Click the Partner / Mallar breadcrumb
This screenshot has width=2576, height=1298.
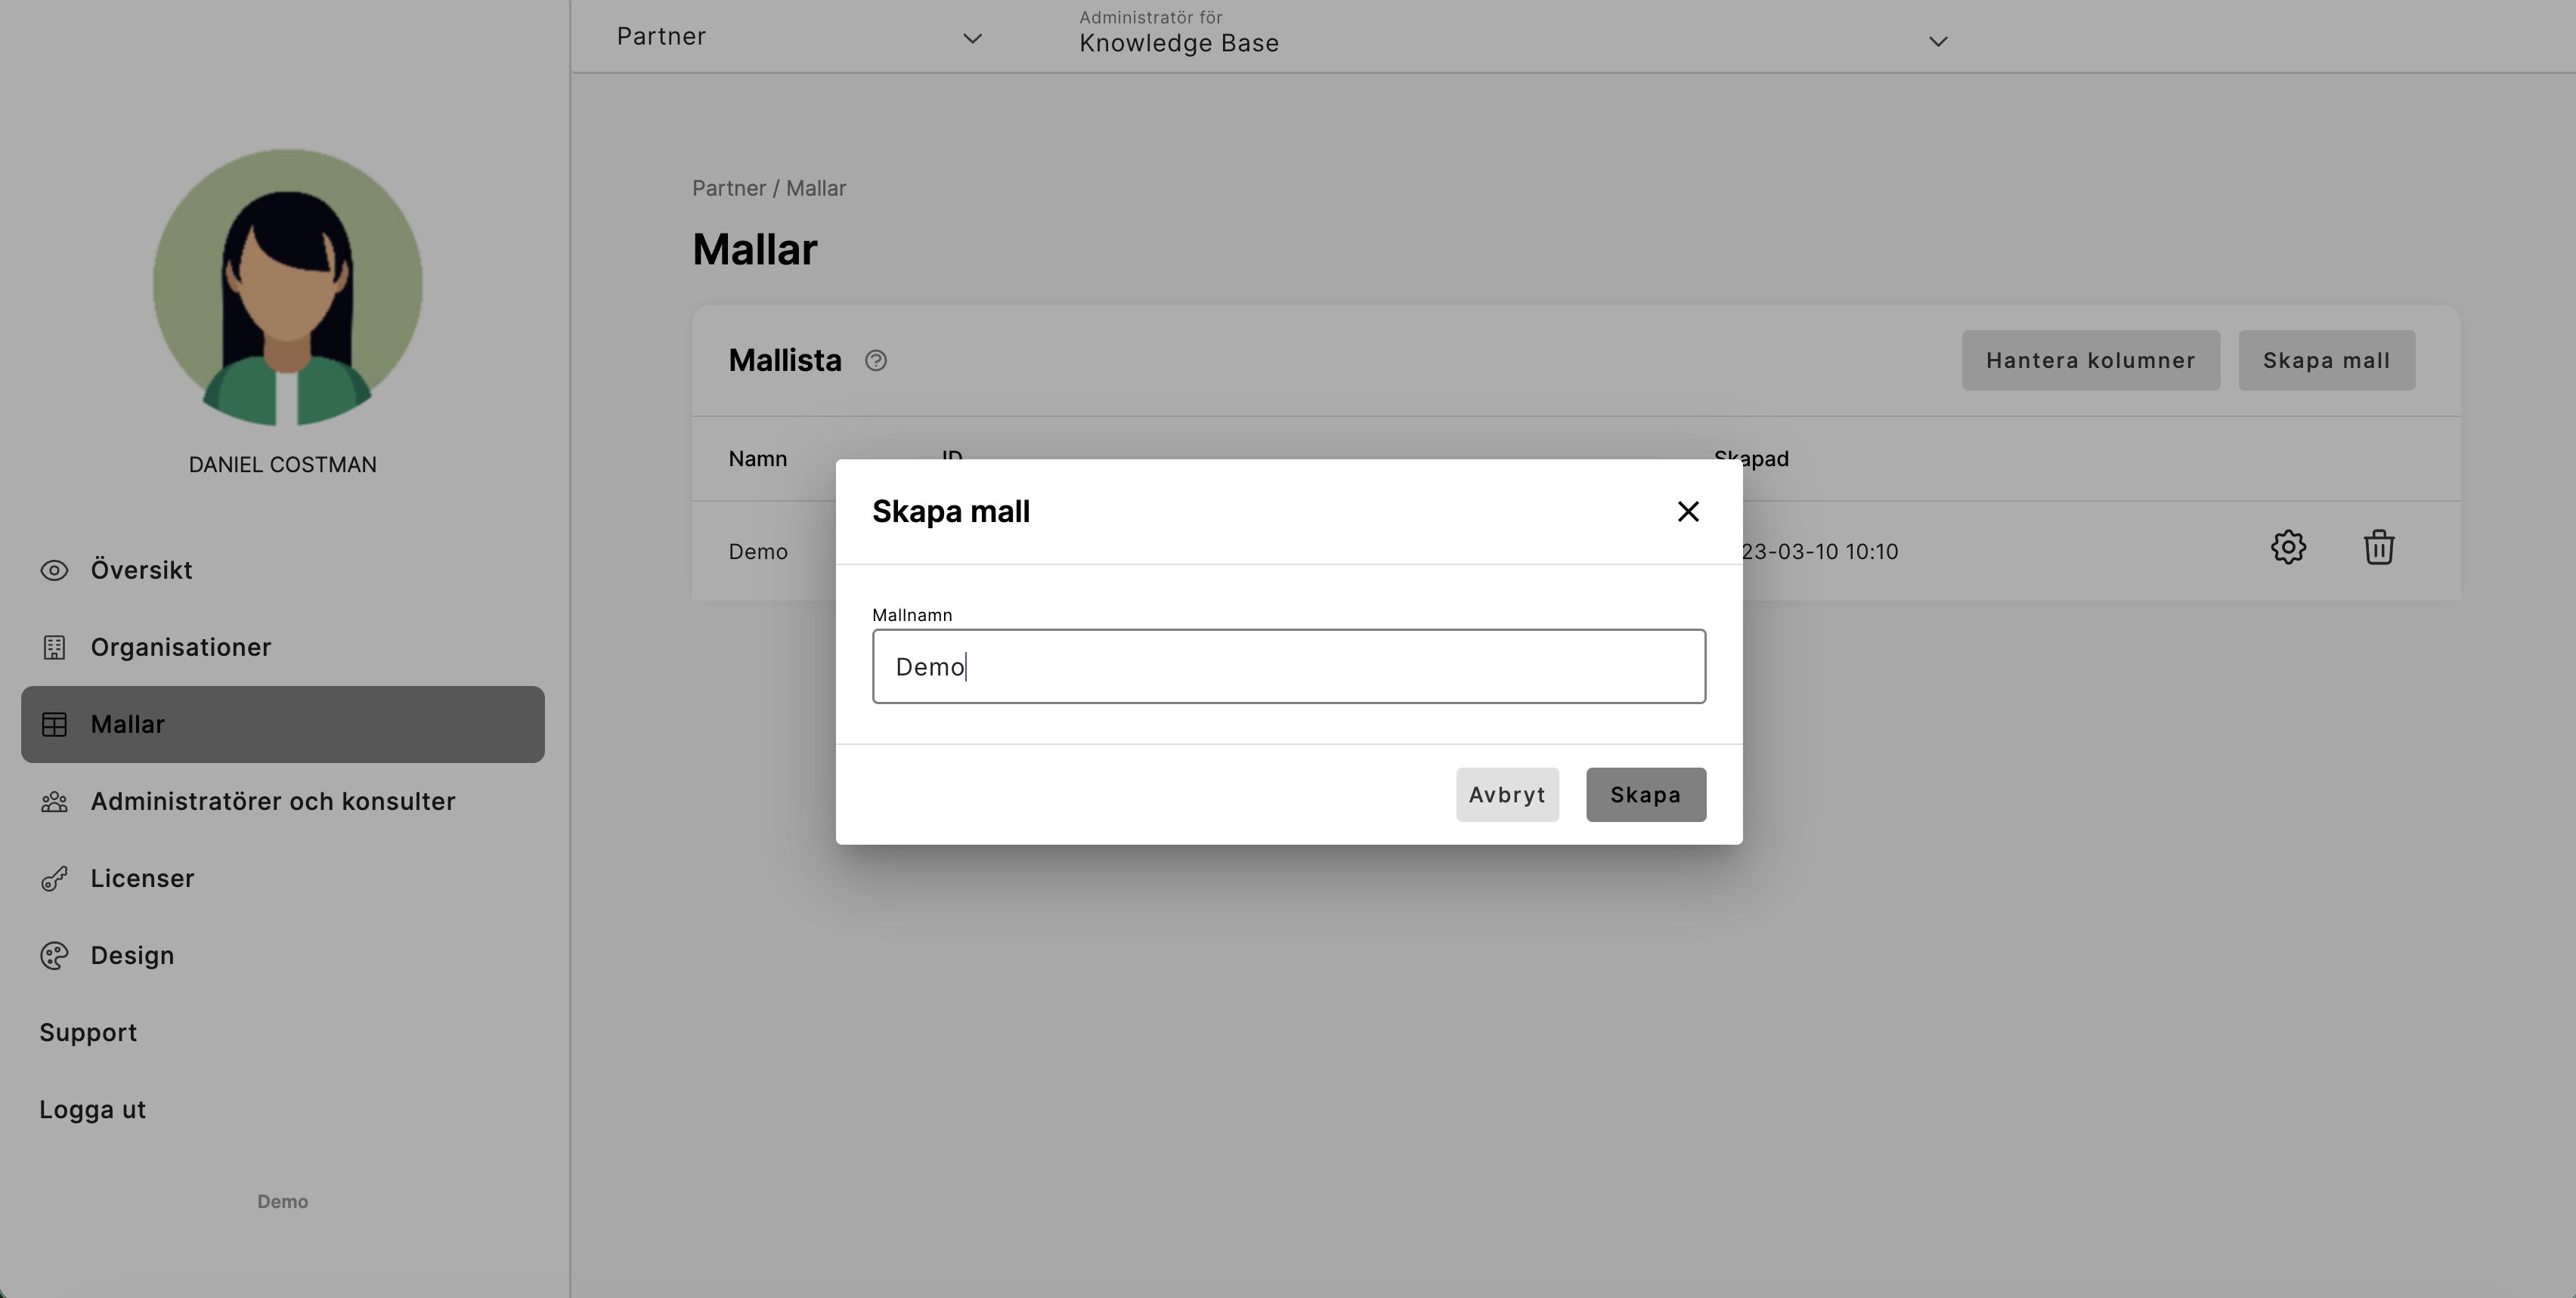coord(769,188)
